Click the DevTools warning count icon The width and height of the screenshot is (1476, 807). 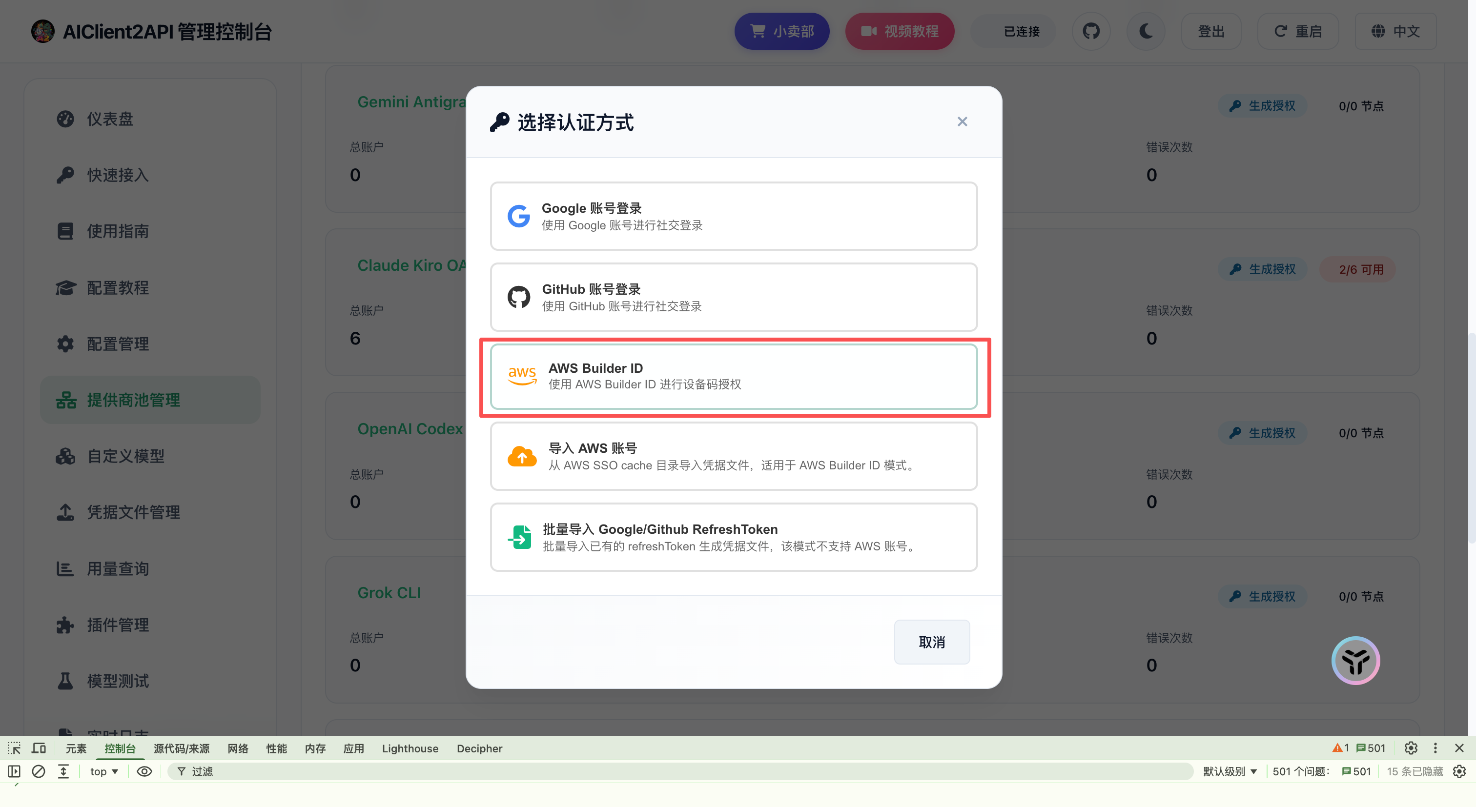1340,748
